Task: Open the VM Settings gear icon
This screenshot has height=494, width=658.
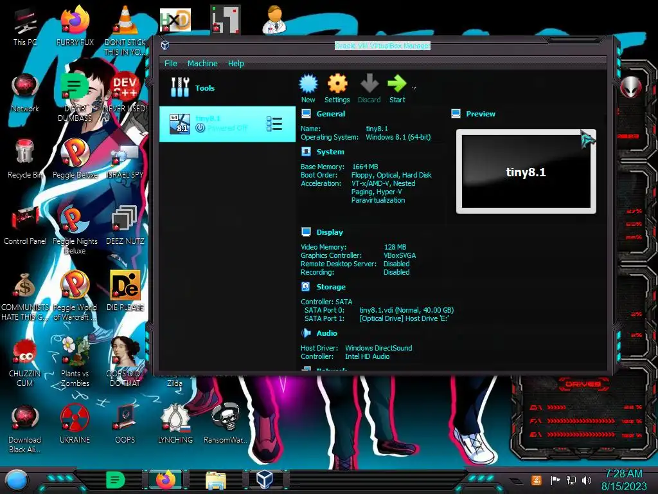Action: pos(337,84)
